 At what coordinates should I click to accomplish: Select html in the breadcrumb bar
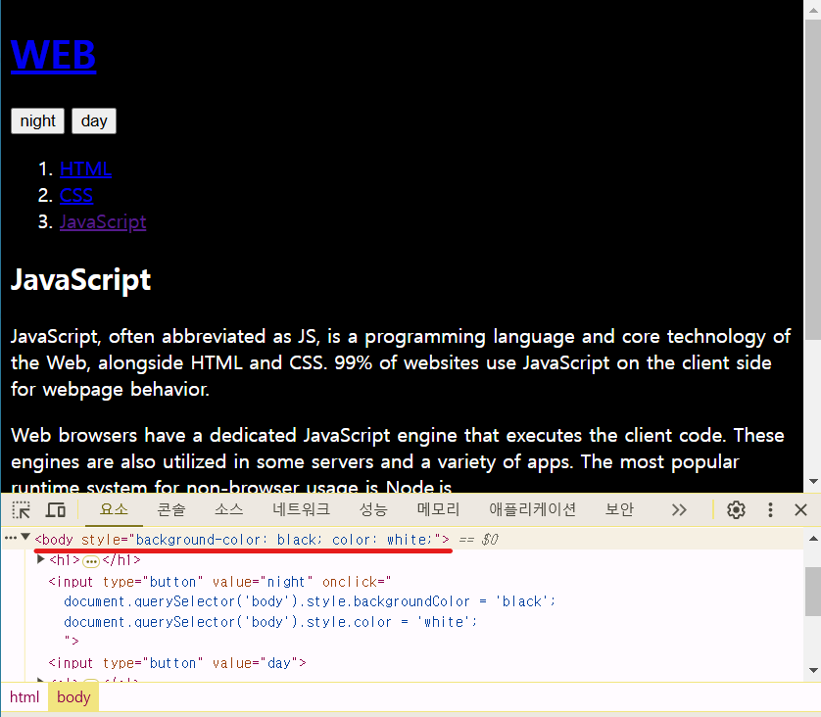pyautogui.click(x=24, y=697)
